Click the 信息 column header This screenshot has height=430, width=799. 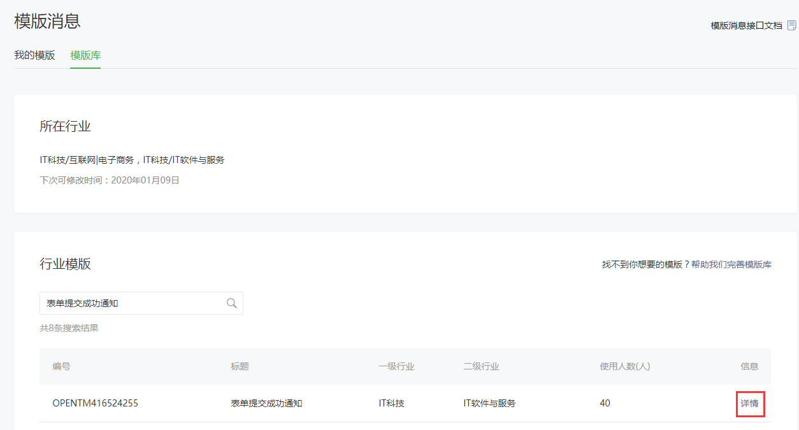point(749,366)
